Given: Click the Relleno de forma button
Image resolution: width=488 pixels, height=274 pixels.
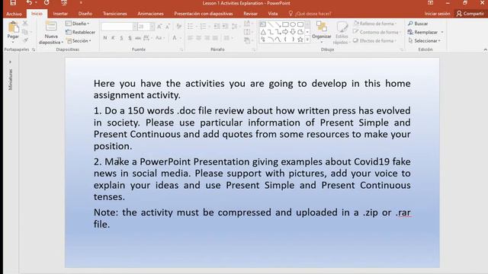Looking at the screenshot, I should click(374, 24).
